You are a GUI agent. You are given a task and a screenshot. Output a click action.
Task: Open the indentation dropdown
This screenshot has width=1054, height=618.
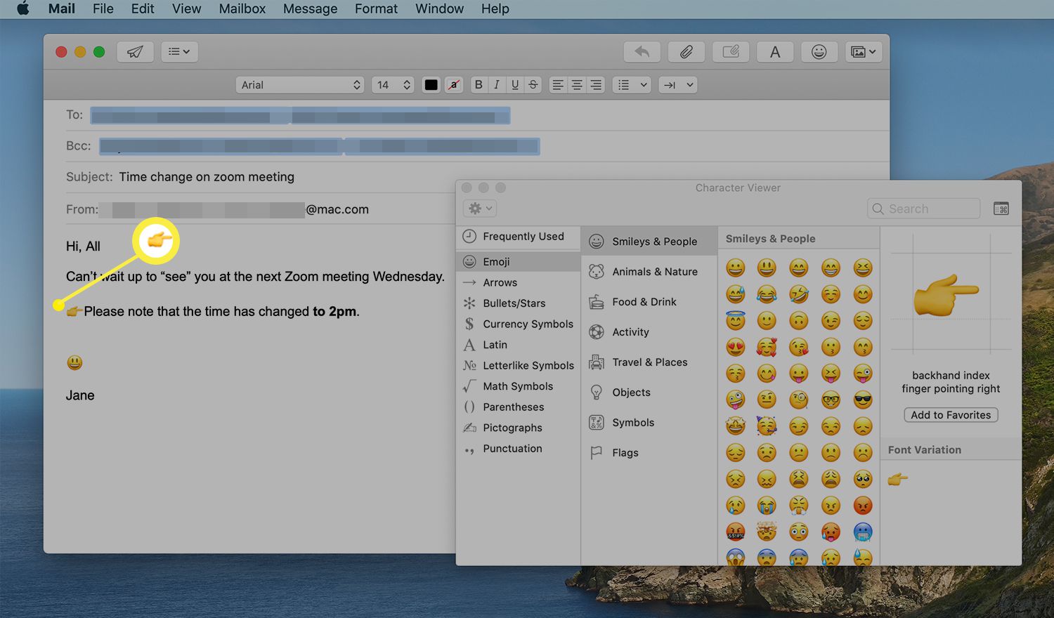(x=678, y=85)
